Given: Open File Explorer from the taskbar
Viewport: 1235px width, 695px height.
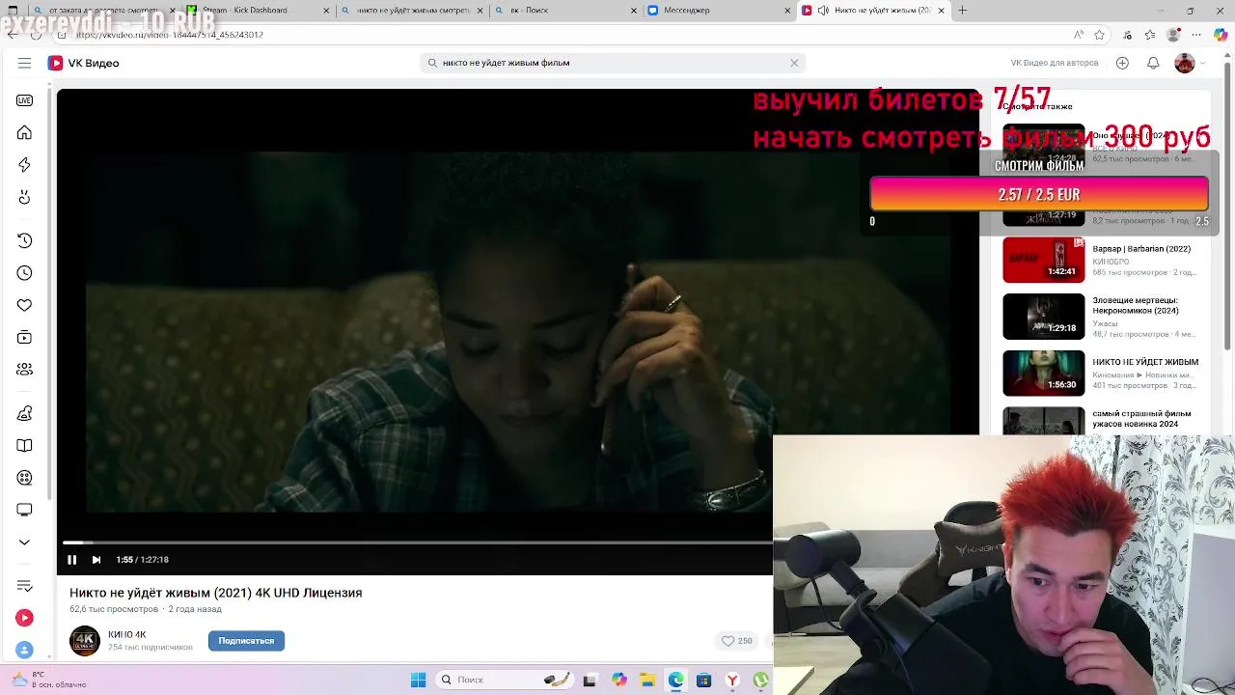Looking at the screenshot, I should [x=647, y=681].
